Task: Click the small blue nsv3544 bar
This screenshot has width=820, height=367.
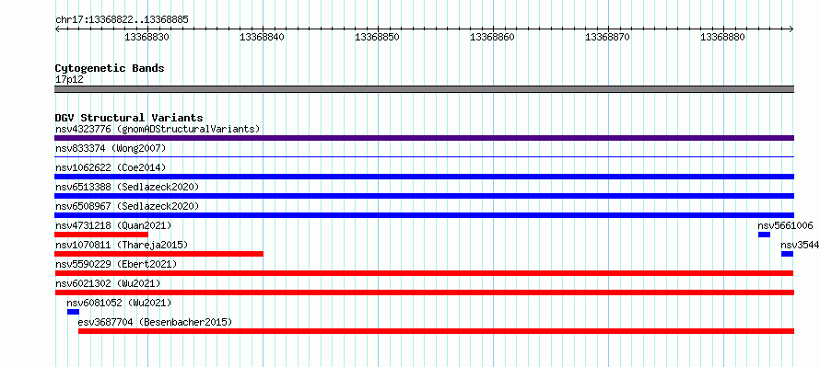Action: tap(787, 254)
